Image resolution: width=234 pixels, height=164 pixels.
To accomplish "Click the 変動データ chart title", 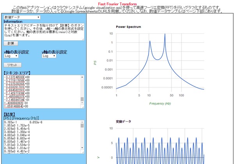I will click(124, 122).
